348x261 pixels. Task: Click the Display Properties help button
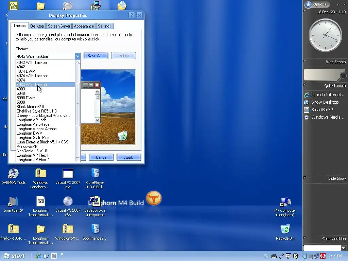pos(132,15)
